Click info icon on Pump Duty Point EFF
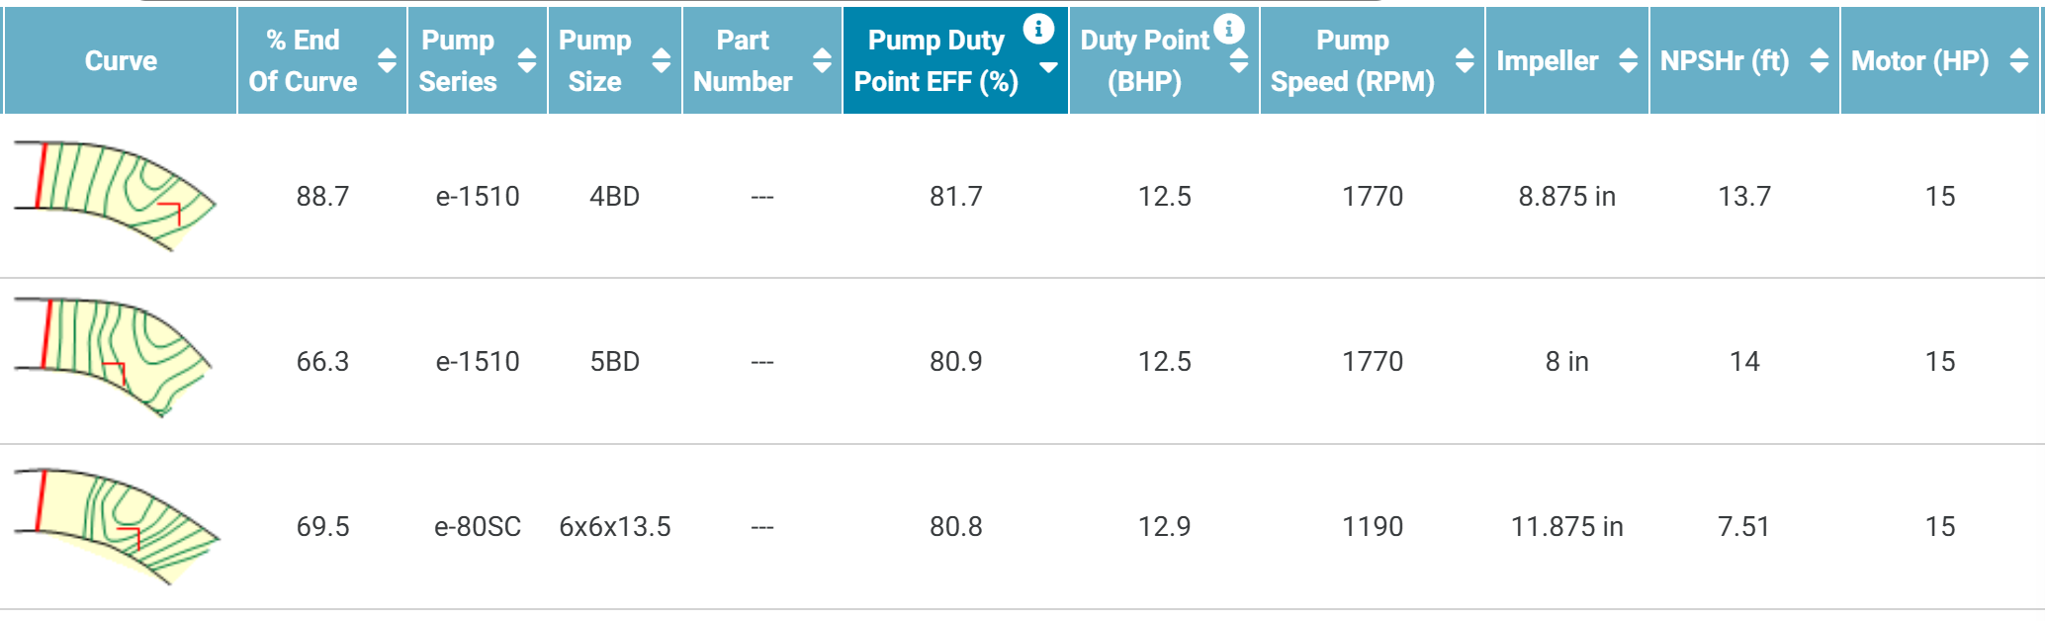 pos(1037,29)
